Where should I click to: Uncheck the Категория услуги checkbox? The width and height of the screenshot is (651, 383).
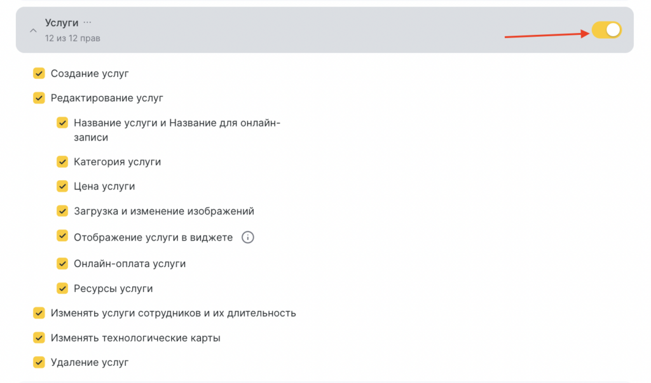[x=62, y=162]
